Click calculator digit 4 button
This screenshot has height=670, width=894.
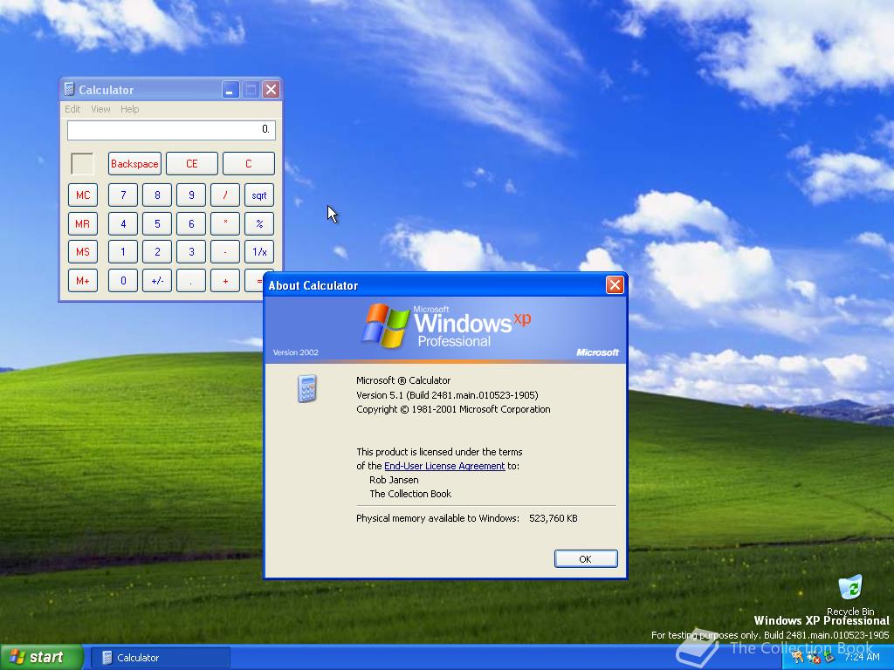[123, 223]
